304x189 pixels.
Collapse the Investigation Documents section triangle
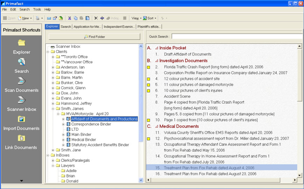pos(156,60)
